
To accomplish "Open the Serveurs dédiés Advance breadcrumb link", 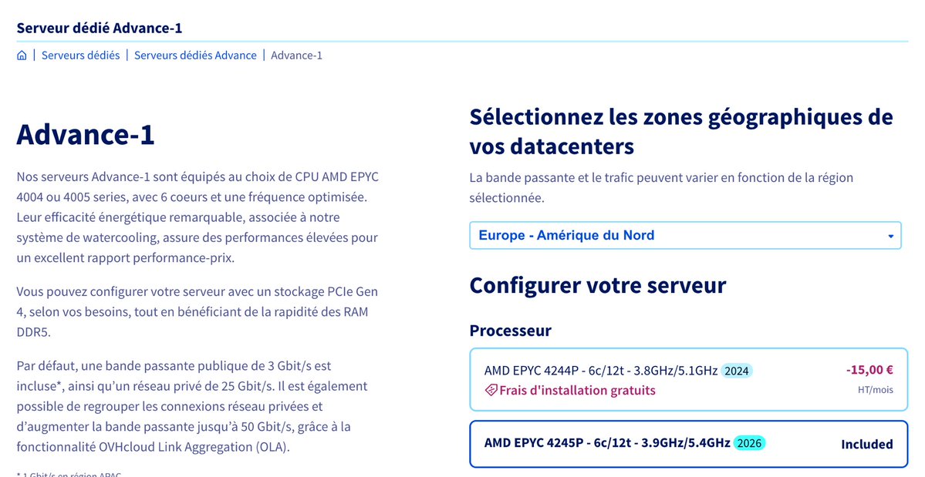I will (195, 55).
